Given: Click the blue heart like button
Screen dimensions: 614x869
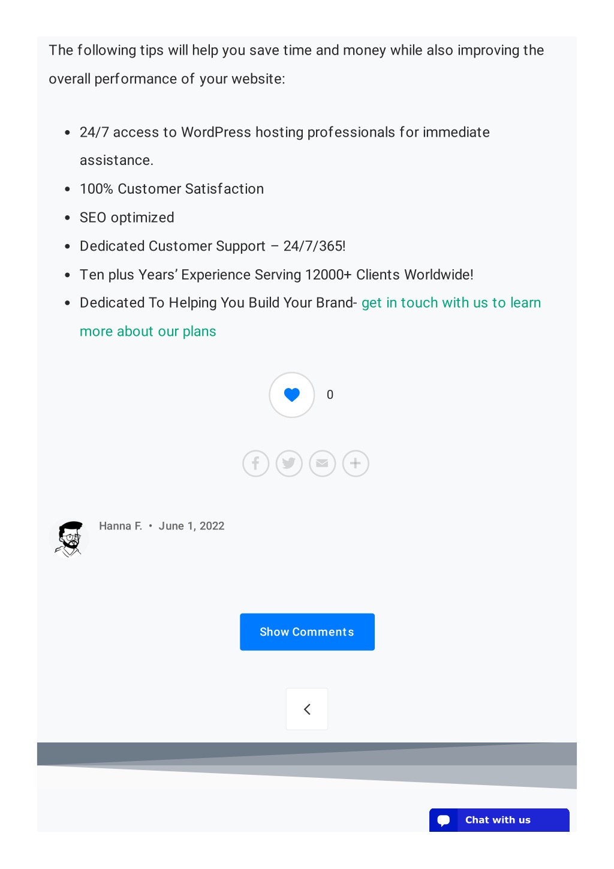Looking at the screenshot, I should (x=291, y=395).
